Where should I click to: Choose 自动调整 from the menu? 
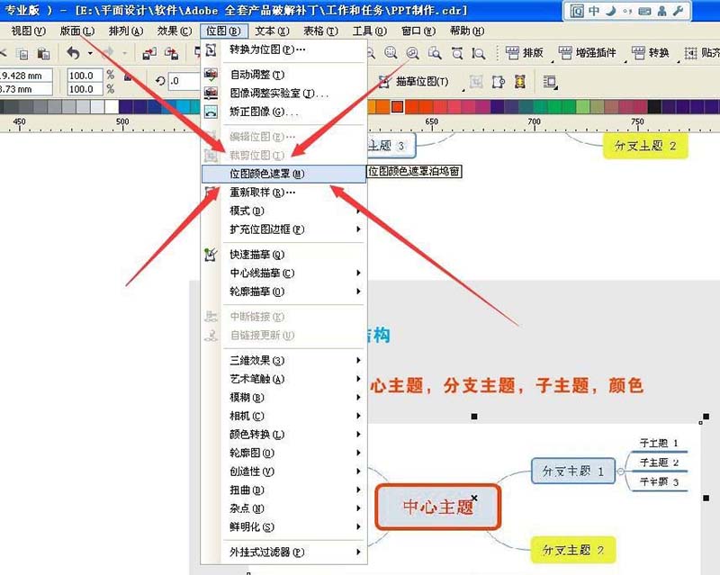point(283,75)
